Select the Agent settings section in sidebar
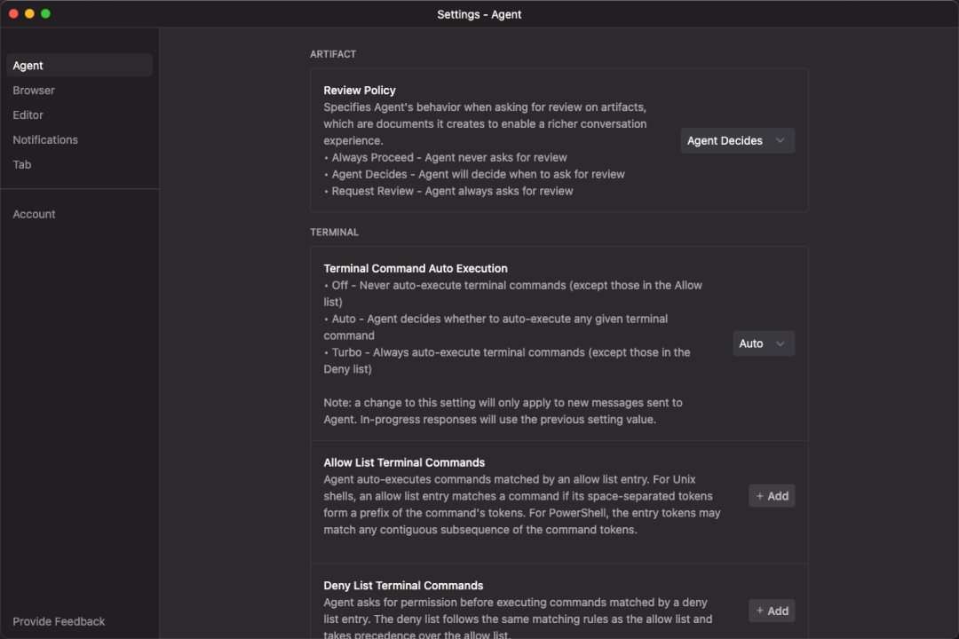Image resolution: width=959 pixels, height=639 pixels. point(79,66)
